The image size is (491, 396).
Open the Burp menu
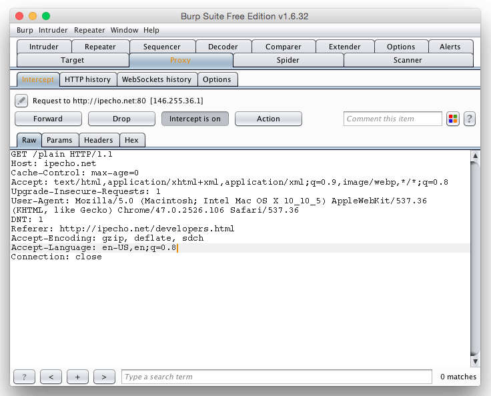(25, 30)
